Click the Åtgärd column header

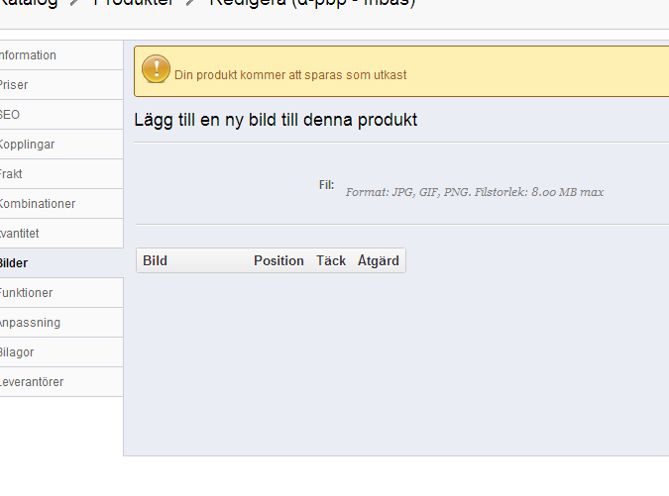coord(379,261)
